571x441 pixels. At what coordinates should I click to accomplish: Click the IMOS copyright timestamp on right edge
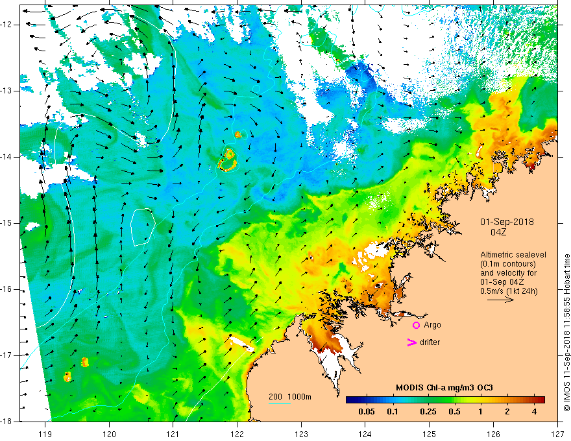coord(566,333)
